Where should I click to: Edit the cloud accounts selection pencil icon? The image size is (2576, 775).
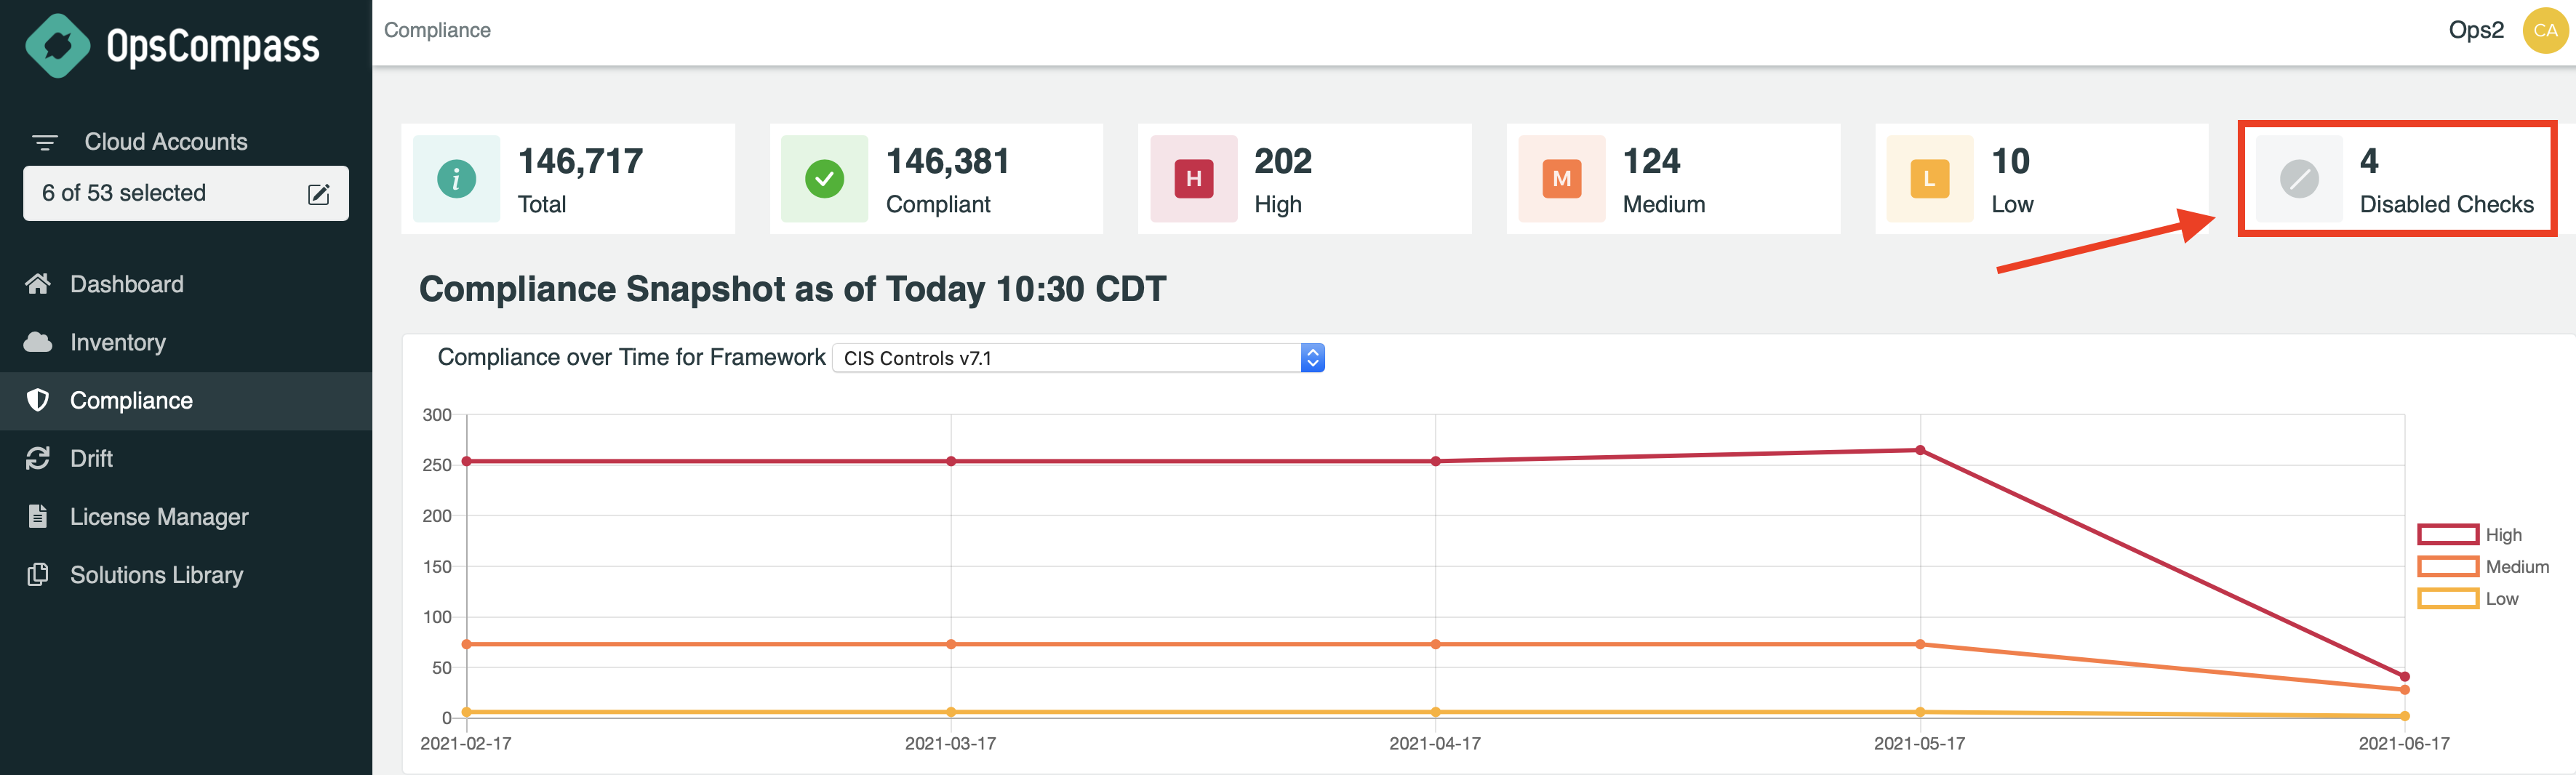click(319, 194)
